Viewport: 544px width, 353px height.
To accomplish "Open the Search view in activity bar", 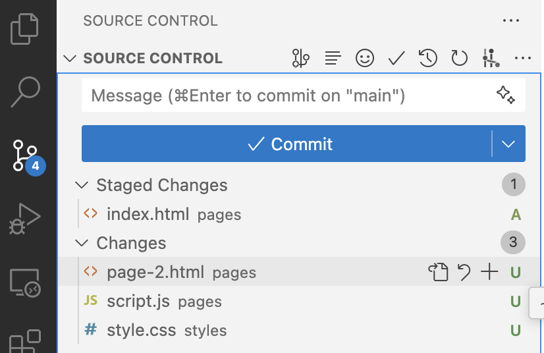I will (26, 92).
